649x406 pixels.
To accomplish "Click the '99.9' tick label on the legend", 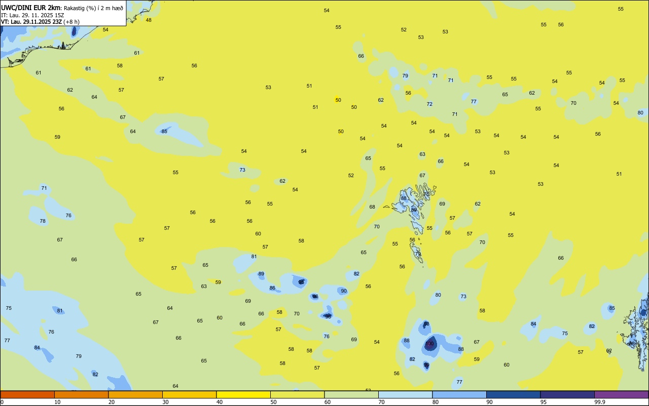I will [600, 402].
